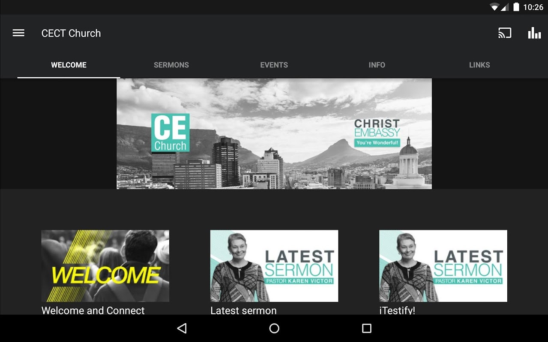Switch to the SERMONS tab
Image resolution: width=548 pixels, height=342 pixels.
[171, 65]
